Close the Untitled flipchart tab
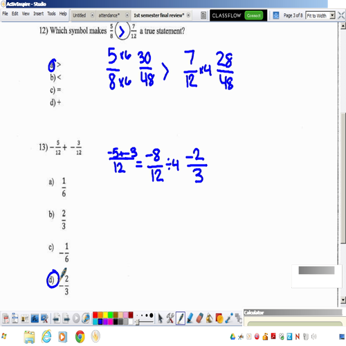Image resolution: width=346 pixels, height=346 pixels. [x=92, y=15]
